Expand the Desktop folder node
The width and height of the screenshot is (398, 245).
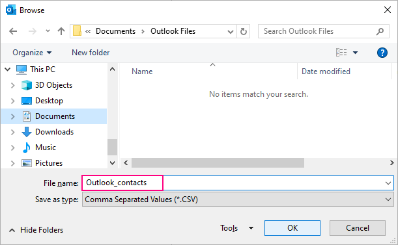click(x=12, y=101)
